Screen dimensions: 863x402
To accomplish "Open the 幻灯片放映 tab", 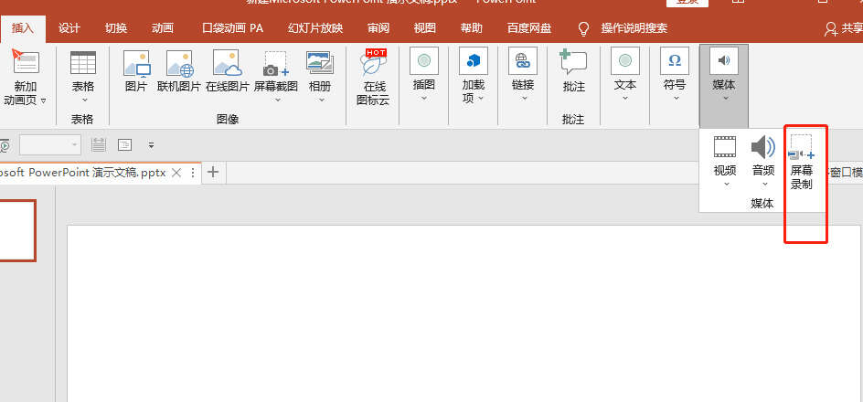I will click(315, 28).
